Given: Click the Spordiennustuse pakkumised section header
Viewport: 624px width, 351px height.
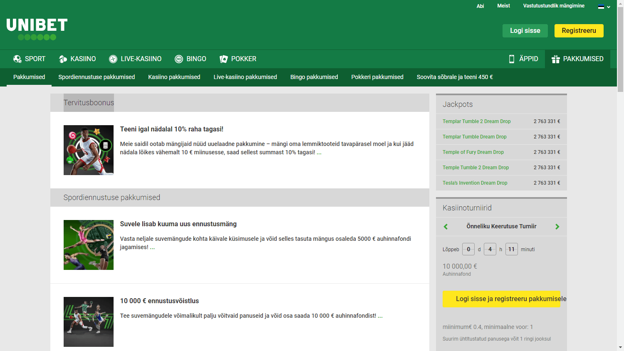Looking at the screenshot, I should [x=112, y=198].
